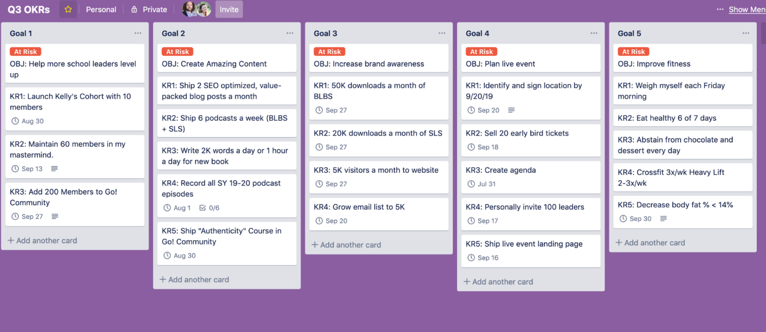Open Goal 3 list actions menu
Viewport: 766px width, 332px height.
point(441,33)
